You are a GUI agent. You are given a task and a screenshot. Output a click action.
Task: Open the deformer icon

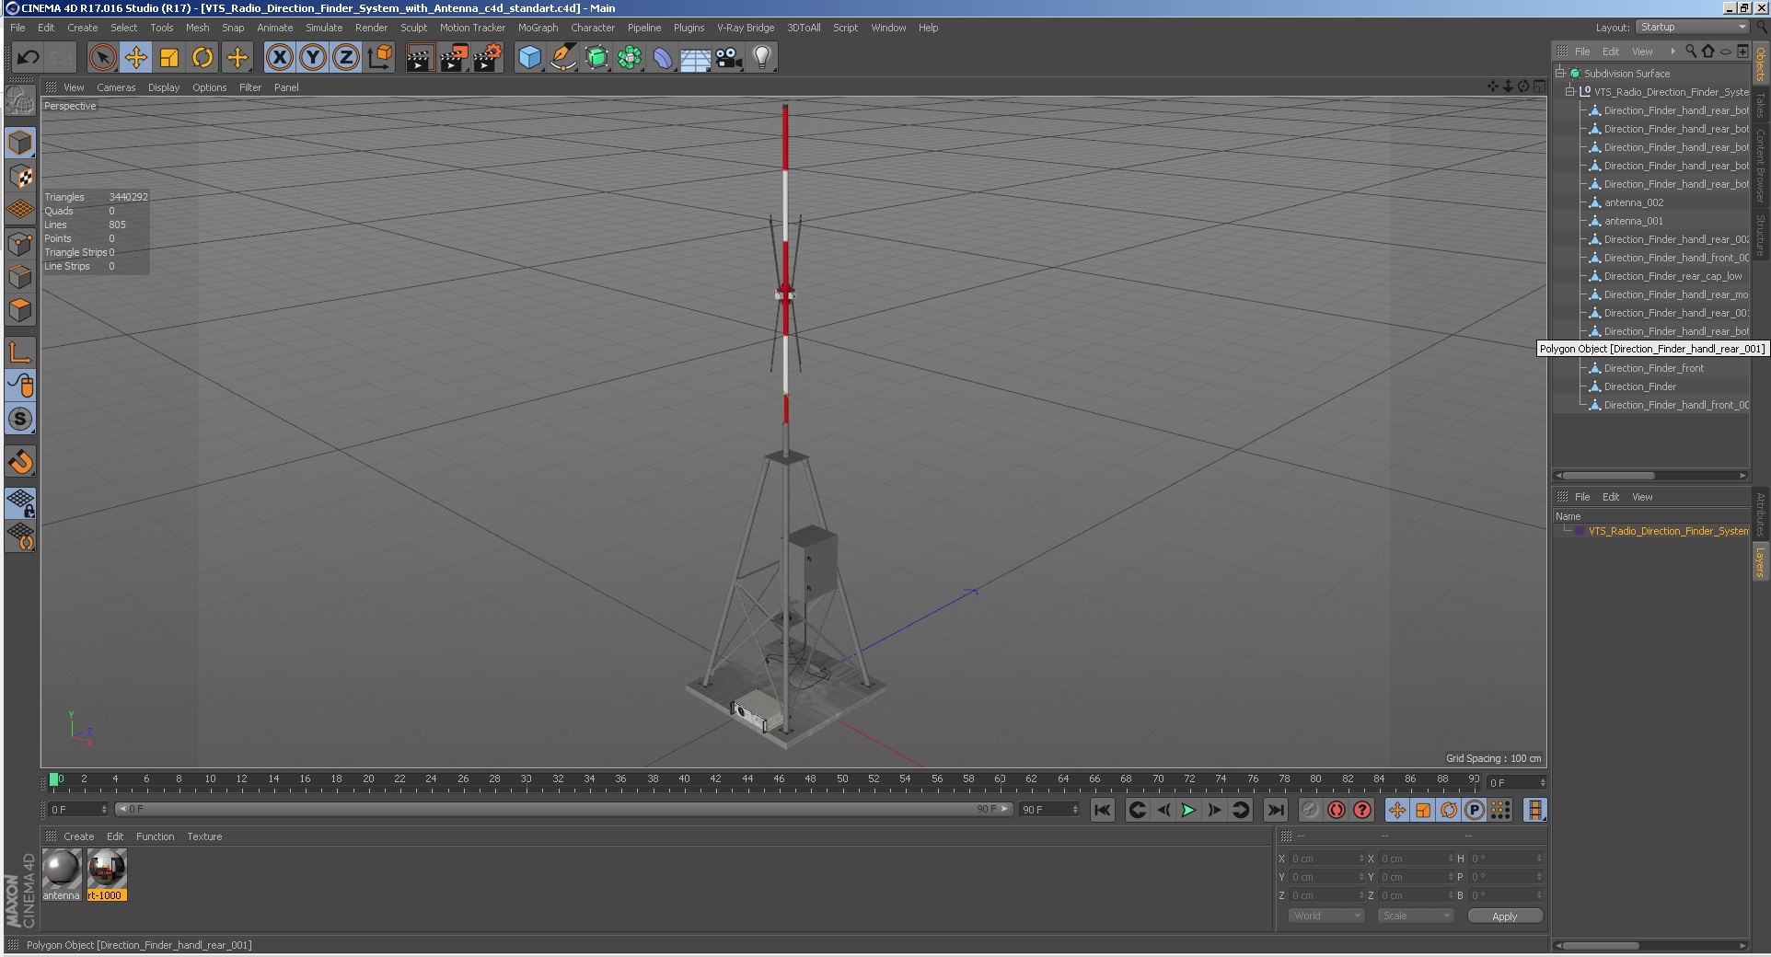pyautogui.click(x=663, y=58)
